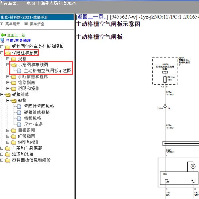Click page icon of 主动格栅空气闸板示意图
Viewport: 199px width, 199px height.
(x=19, y=71)
